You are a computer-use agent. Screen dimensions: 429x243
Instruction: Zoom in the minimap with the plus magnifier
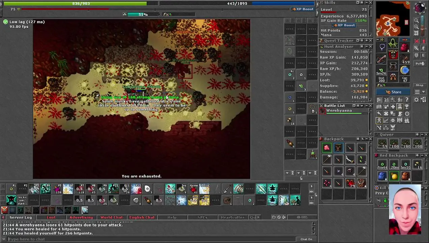[x=417, y=27]
